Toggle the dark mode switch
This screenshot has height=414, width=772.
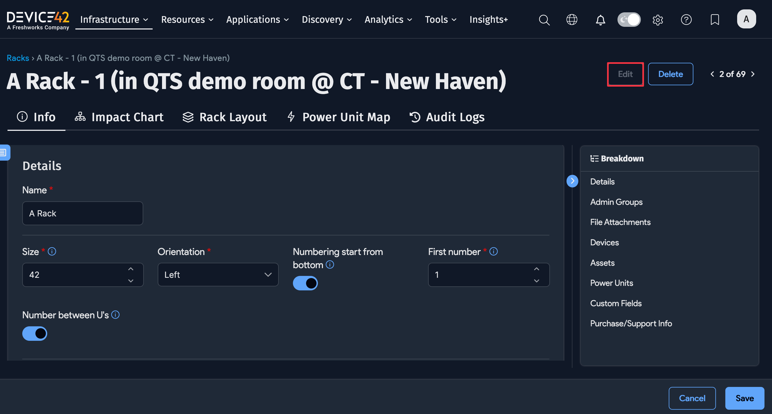tap(629, 20)
